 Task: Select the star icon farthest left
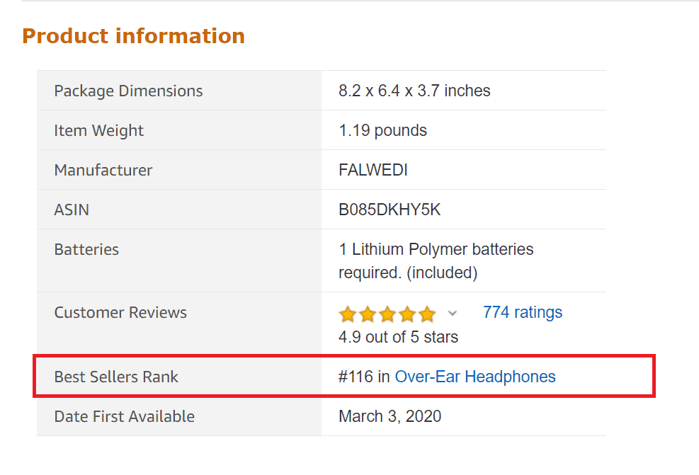point(346,313)
